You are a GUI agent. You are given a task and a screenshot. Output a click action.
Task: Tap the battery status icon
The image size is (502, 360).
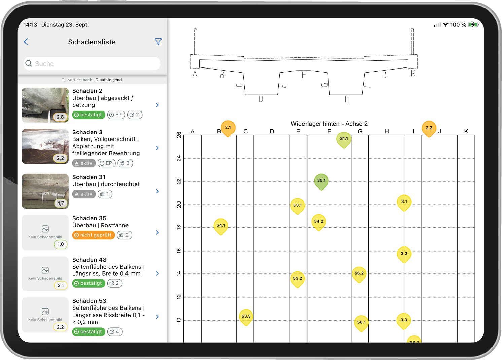474,25
